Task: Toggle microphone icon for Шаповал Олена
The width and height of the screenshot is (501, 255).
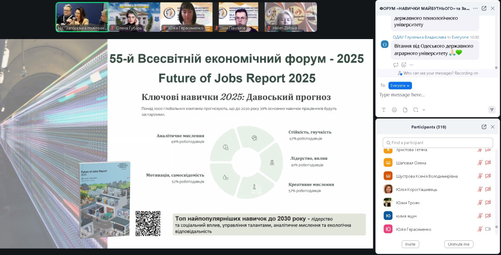Action: pyautogui.click(x=480, y=163)
